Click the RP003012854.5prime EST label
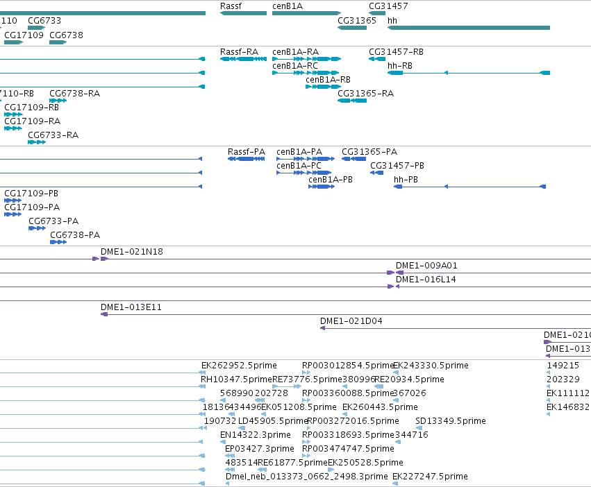591x487 pixels. [x=348, y=366]
